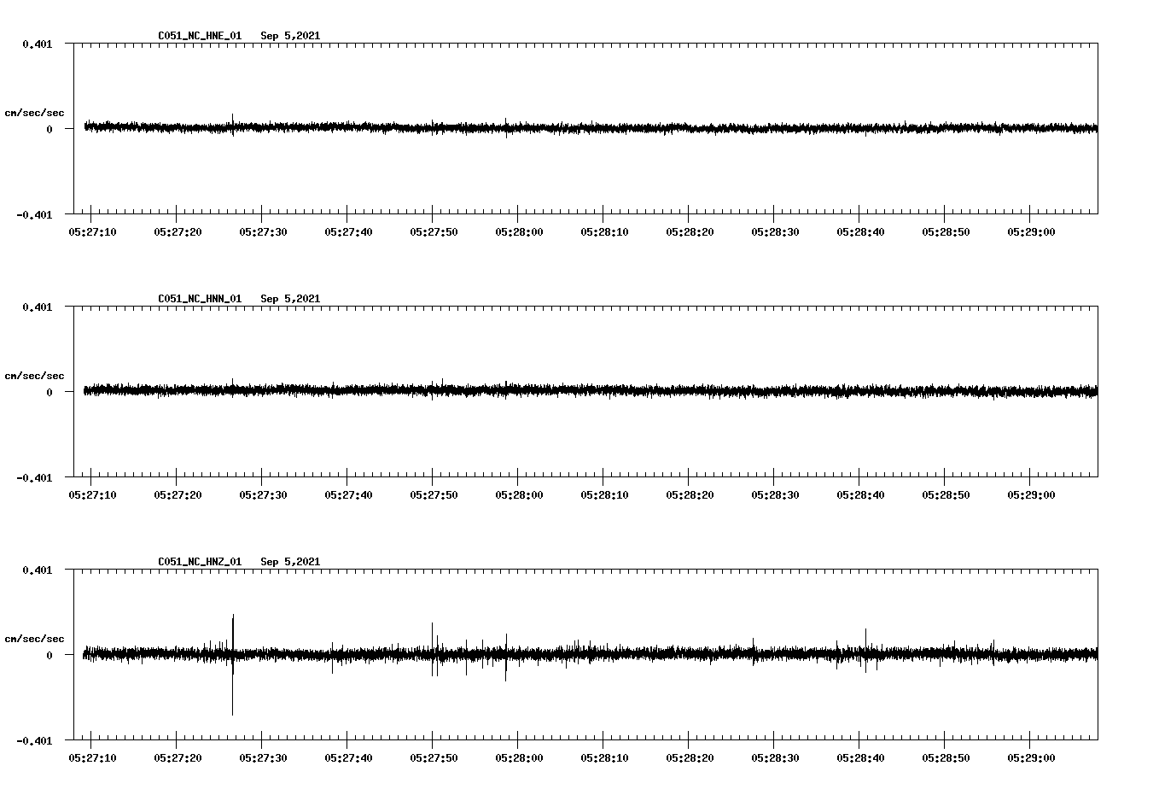Click the 05:28:10 time label under HNZ plot

coord(604,758)
